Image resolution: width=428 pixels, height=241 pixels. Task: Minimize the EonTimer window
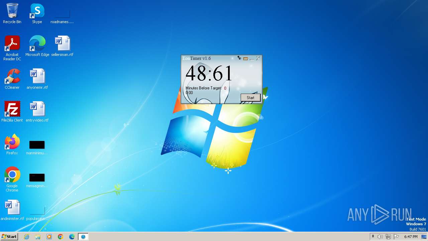point(252,59)
